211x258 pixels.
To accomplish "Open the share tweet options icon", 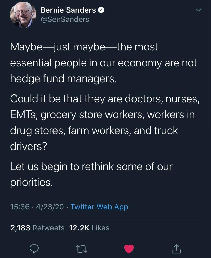I will click(x=176, y=249).
